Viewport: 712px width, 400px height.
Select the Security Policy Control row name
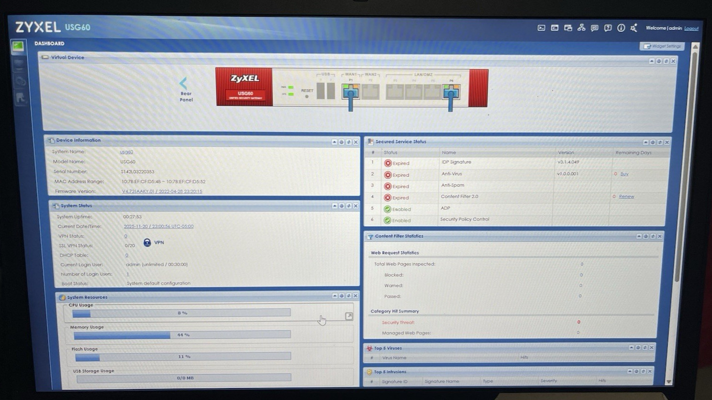(x=465, y=219)
